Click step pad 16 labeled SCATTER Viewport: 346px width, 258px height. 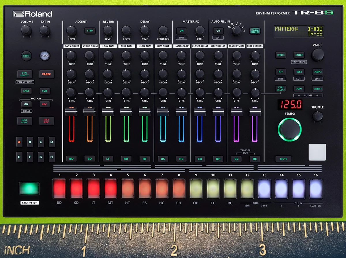[316, 188]
